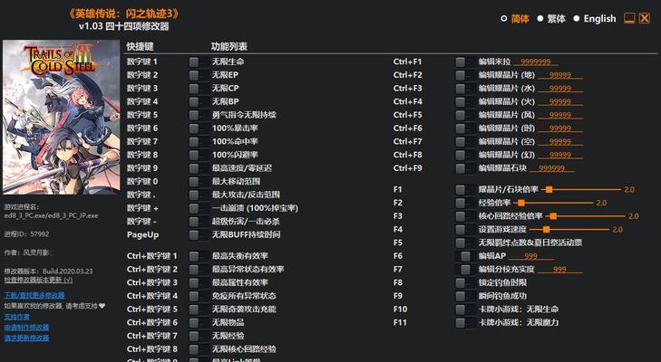The width and height of the screenshot is (661, 362).
Task: Click the 耀晶片/石块倍率 slider
Action: point(582,190)
